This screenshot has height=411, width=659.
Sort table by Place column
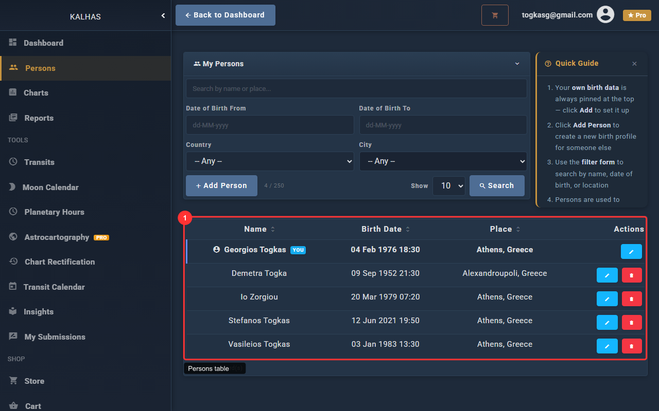coord(505,229)
